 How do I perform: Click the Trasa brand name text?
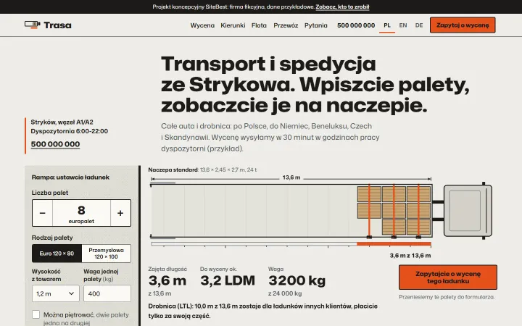[57, 25]
